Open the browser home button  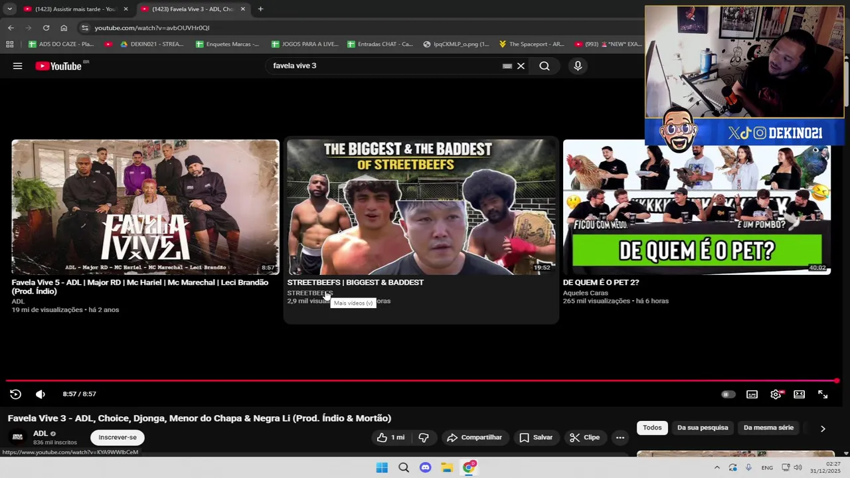[x=64, y=28]
